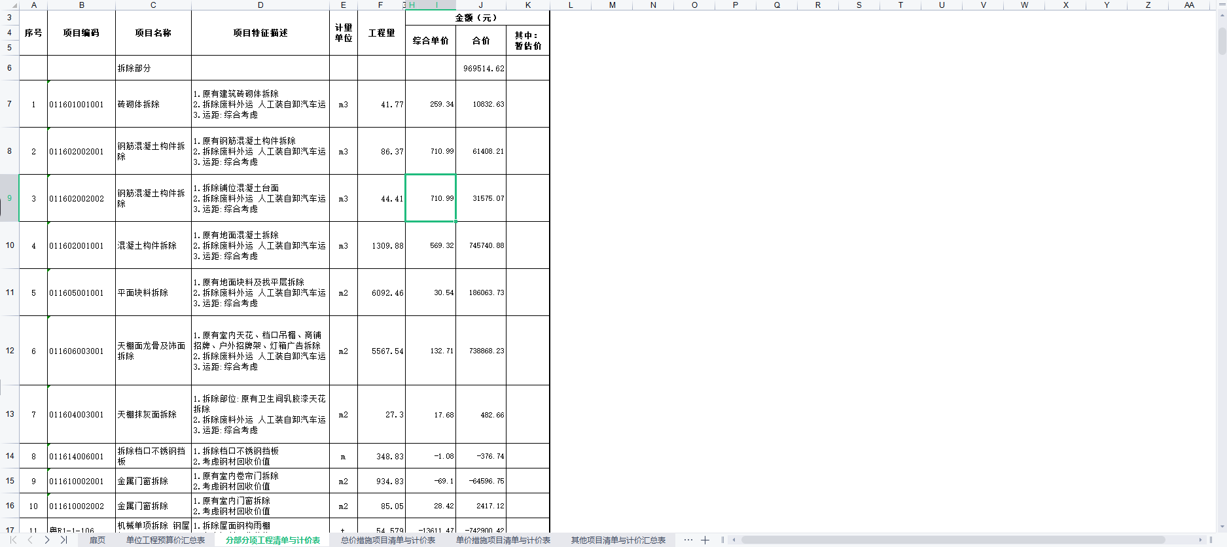Switch to the 扉页 sheet tab

[98, 540]
